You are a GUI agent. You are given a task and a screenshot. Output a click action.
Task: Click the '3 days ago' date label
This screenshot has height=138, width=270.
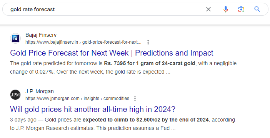click(x=23, y=120)
